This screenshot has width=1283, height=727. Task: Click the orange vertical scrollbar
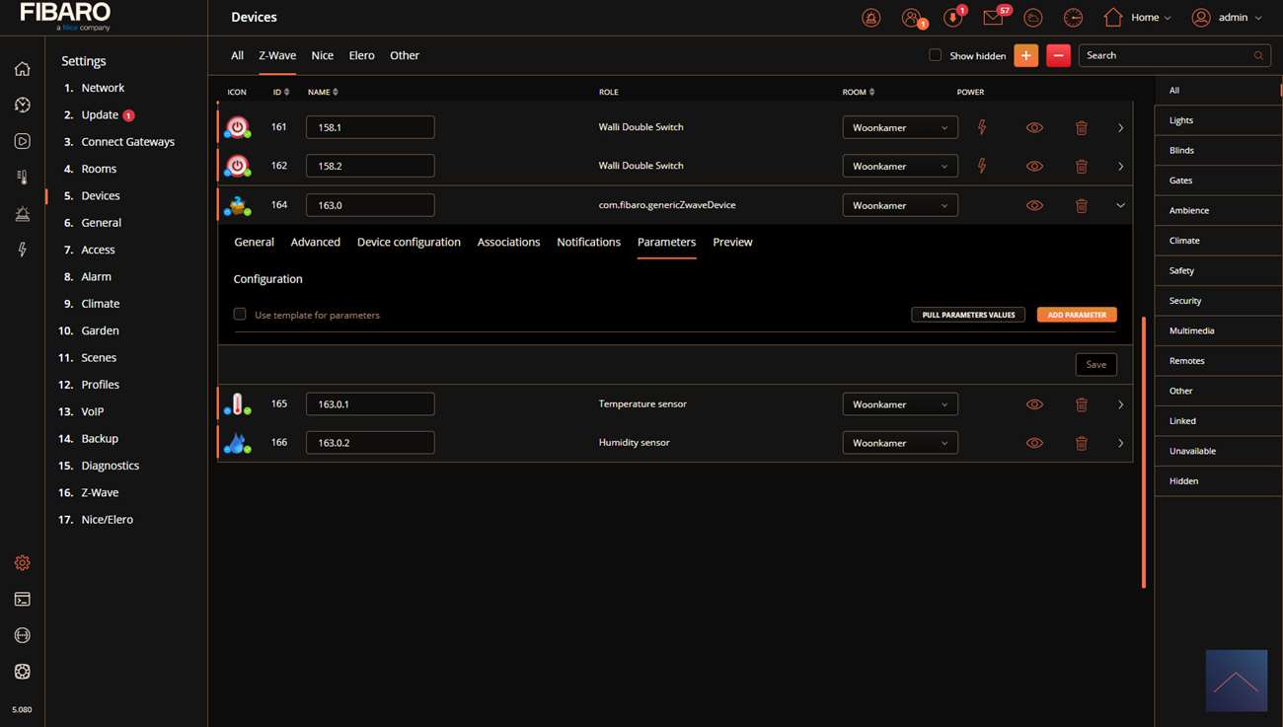pos(1144,452)
